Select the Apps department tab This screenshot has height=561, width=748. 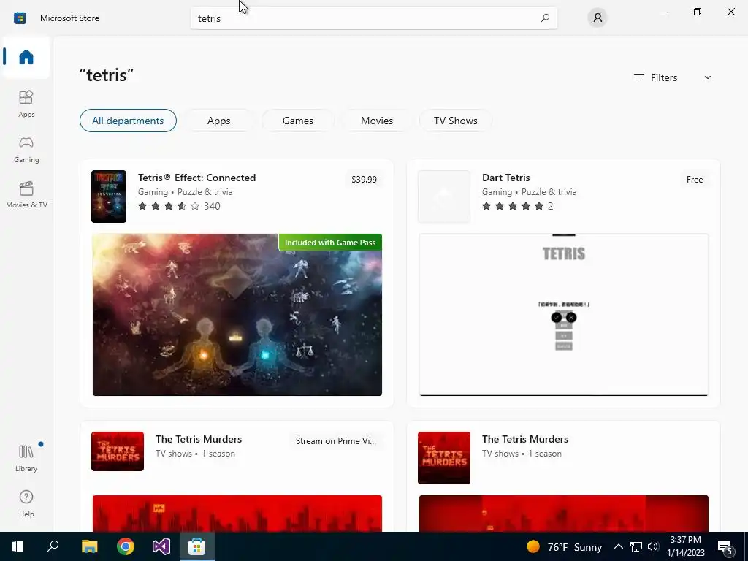(219, 121)
